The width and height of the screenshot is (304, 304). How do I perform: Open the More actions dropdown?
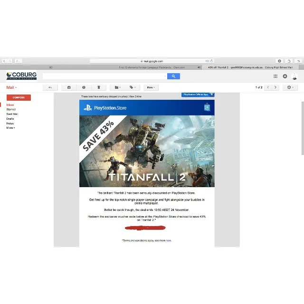coord(151,87)
